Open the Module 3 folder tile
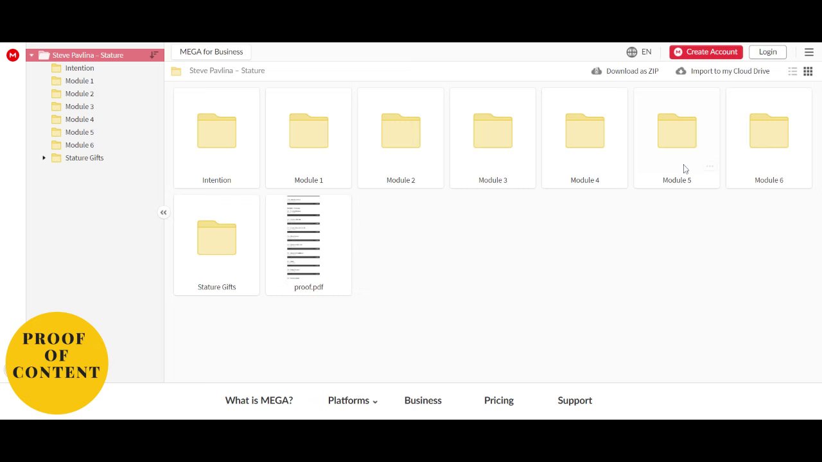This screenshot has width=822, height=462. [x=493, y=138]
